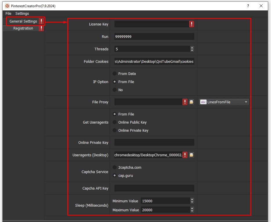Choose cap.guru as captcha service
Image resolution: width=271 pixels, height=222 pixels.
pyautogui.click(x=115, y=175)
